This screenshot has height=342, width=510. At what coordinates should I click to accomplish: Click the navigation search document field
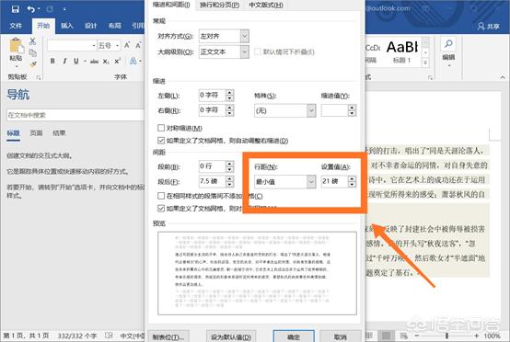click(75, 115)
